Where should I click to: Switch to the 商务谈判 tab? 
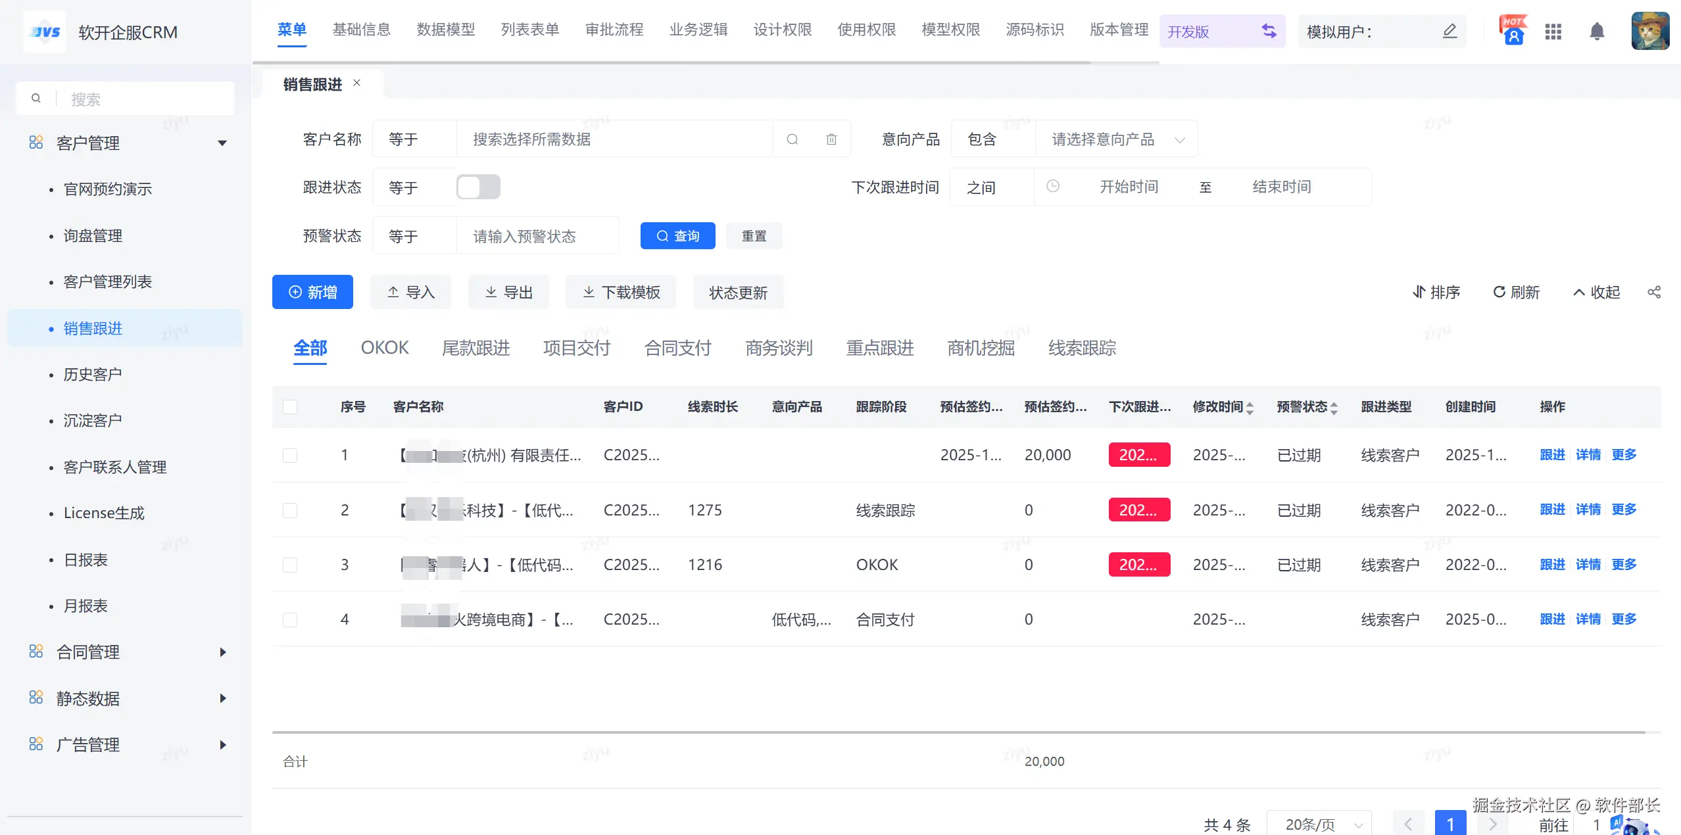click(x=779, y=348)
